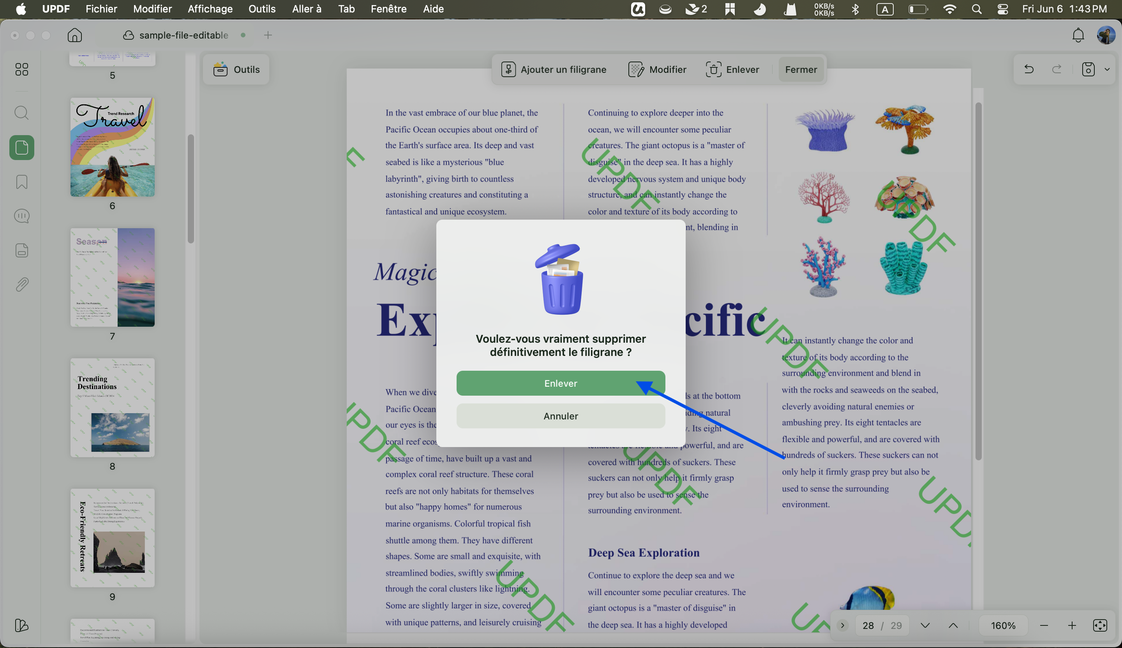Redo the last action
1122x648 pixels.
point(1057,69)
